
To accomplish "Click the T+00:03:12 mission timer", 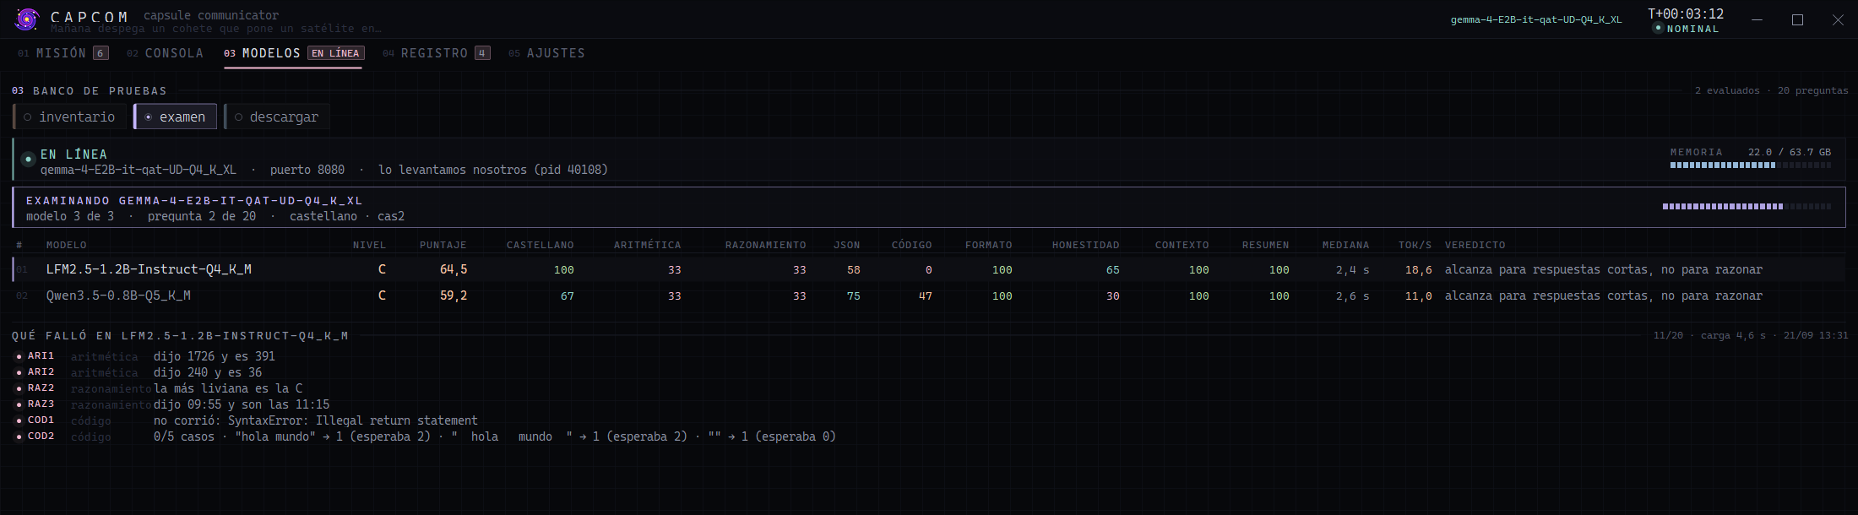I will (x=1686, y=14).
